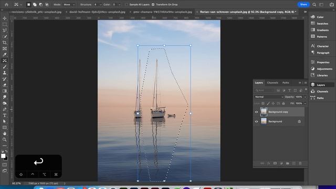Open the Search magnifier at top right
Viewport: 336px width, 189px height.
[x=314, y=5]
